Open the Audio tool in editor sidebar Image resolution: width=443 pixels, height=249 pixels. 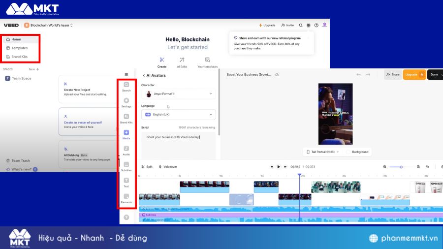pos(127,151)
